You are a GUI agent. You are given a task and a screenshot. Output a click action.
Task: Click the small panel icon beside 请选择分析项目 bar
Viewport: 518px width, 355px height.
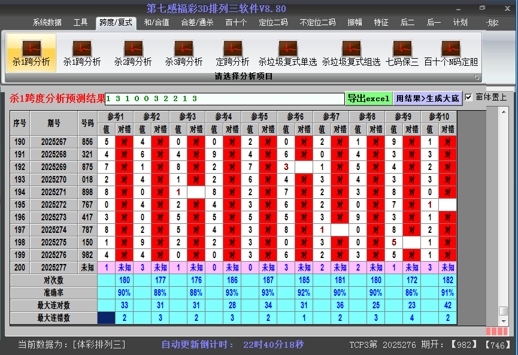(x=476, y=77)
